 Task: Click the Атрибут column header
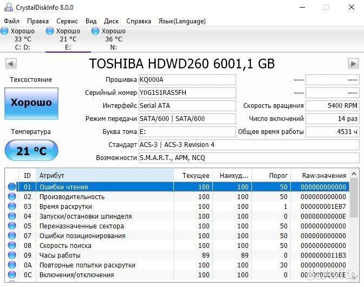point(105,176)
